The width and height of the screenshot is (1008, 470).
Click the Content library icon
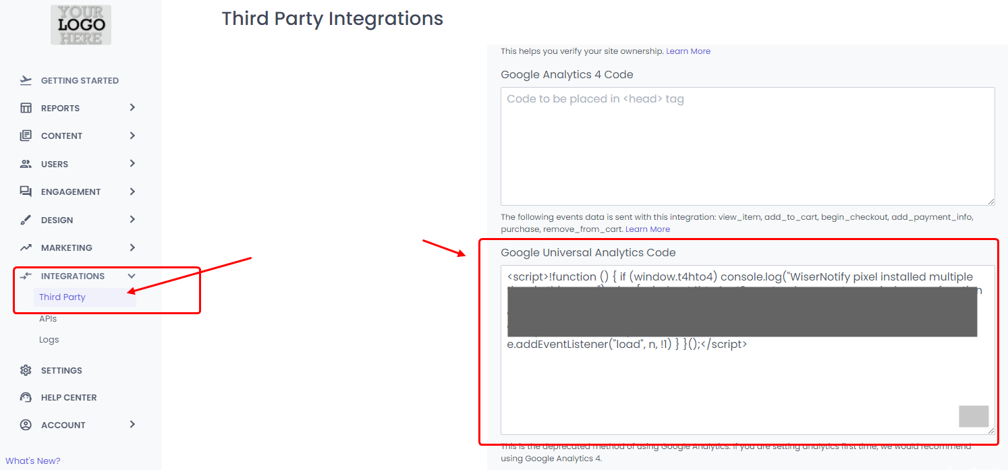[x=26, y=136]
